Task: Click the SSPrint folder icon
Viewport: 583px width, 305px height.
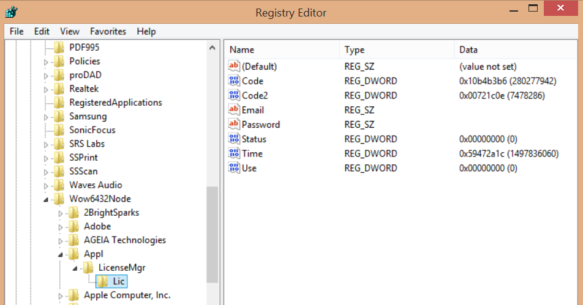Action: [x=59, y=157]
